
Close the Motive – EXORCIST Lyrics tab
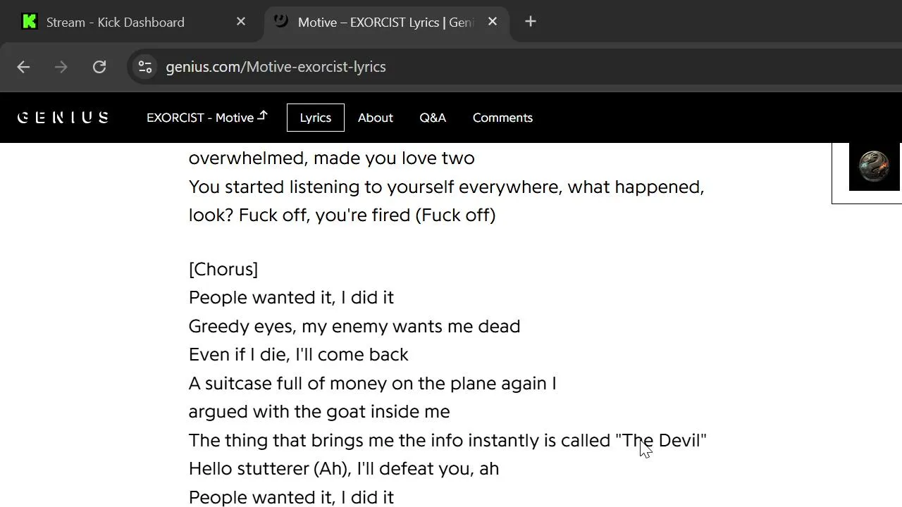pos(493,22)
